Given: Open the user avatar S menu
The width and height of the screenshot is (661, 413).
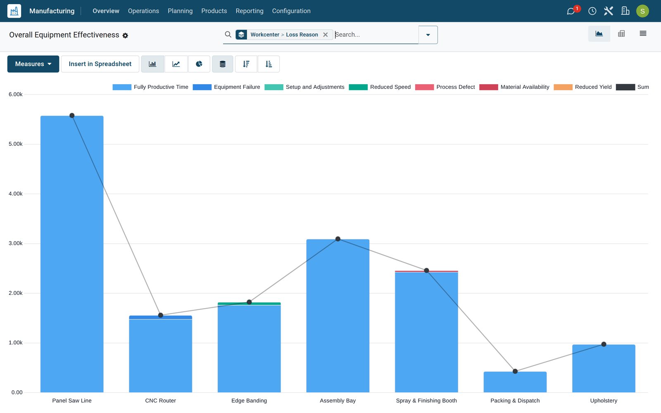Looking at the screenshot, I should click(642, 11).
